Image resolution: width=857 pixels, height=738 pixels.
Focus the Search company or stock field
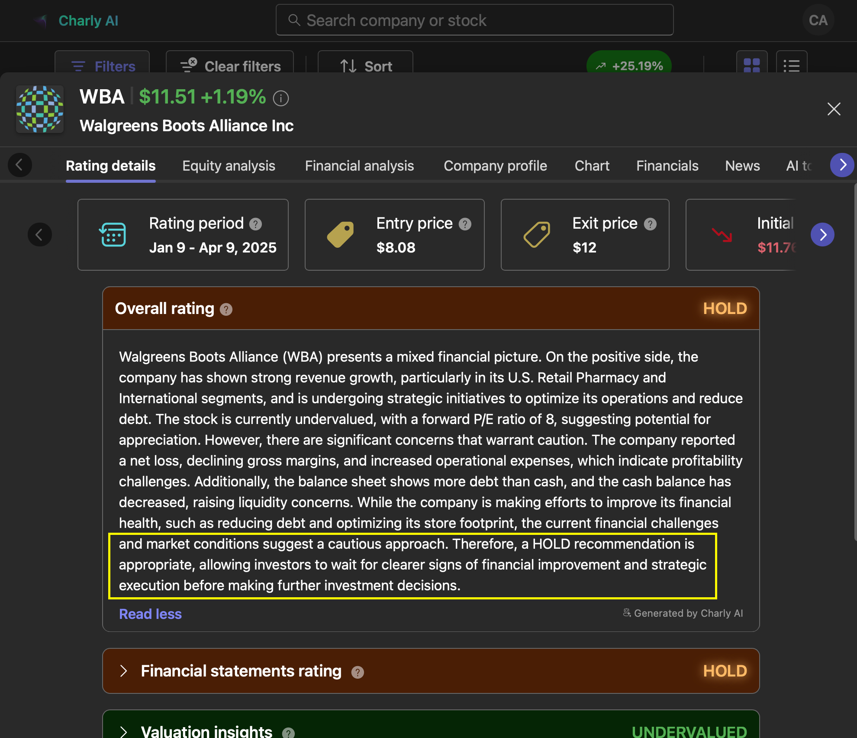pyautogui.click(x=474, y=20)
